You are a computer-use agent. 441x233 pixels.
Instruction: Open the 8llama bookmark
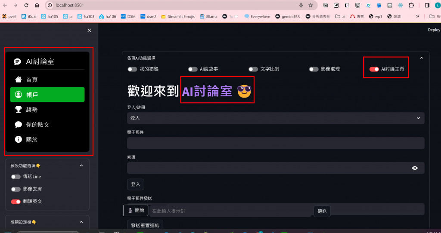click(208, 17)
